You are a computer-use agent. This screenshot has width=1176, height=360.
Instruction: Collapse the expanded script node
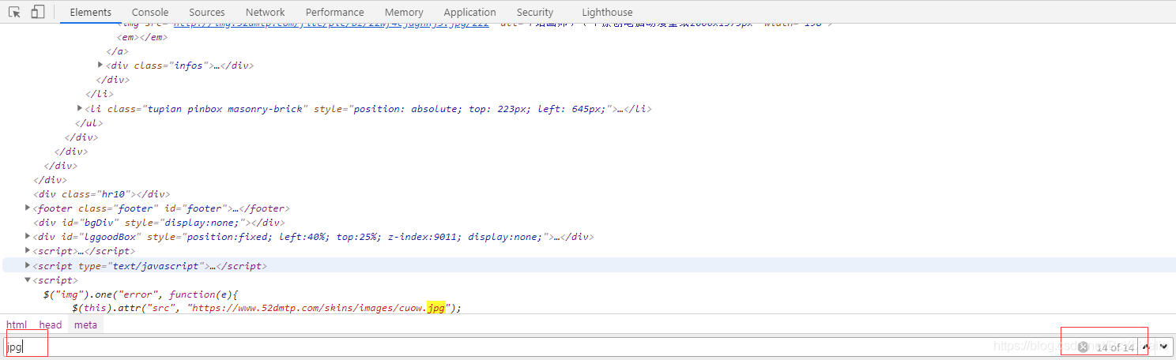click(28, 279)
